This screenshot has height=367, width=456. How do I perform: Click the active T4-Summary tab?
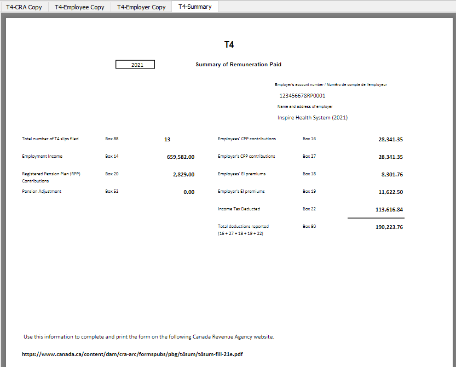(194, 7)
